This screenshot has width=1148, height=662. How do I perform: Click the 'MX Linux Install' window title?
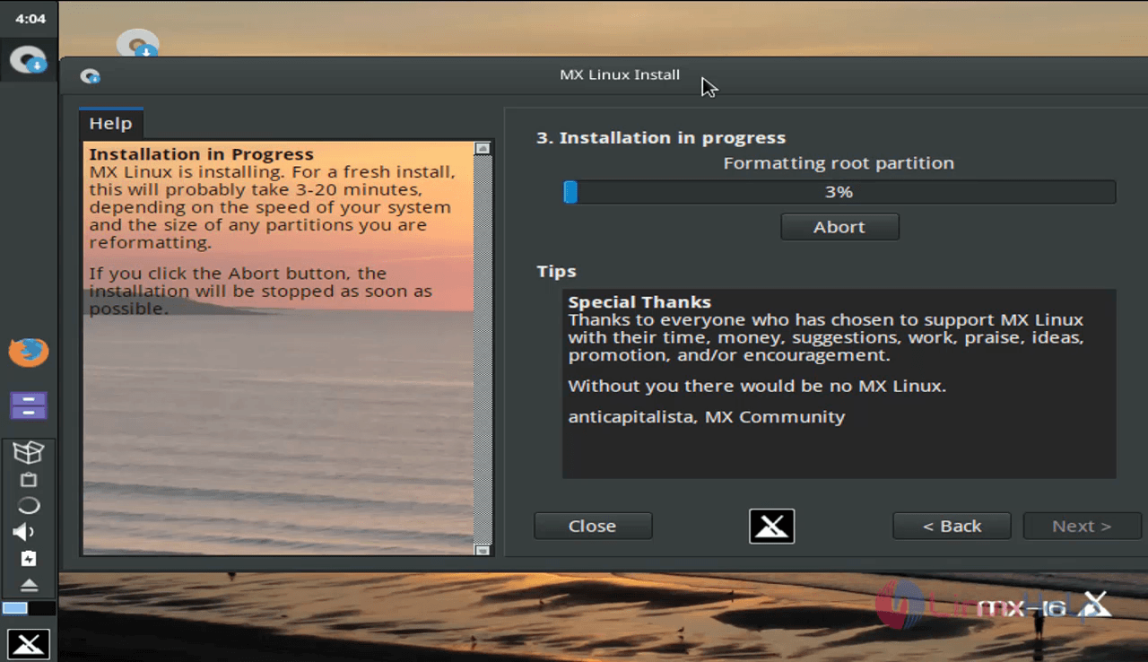(x=620, y=74)
